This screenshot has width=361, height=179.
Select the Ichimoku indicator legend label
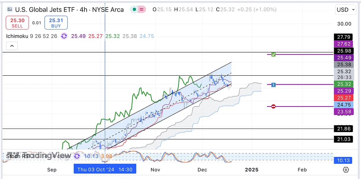(x=16, y=36)
